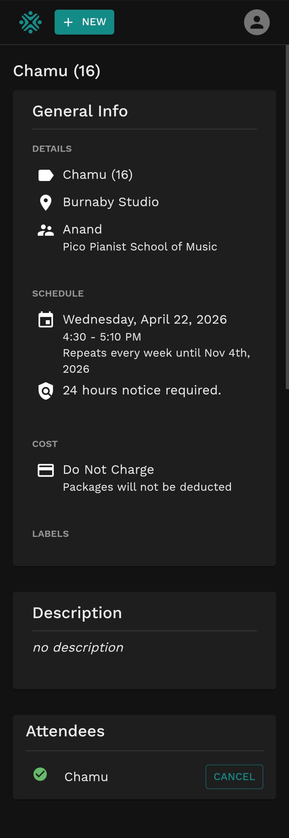Click the 'no description' text area
This screenshot has height=838, width=289.
78,647
